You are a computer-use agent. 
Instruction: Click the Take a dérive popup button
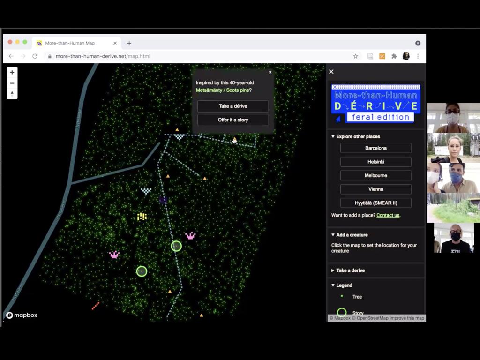233,106
